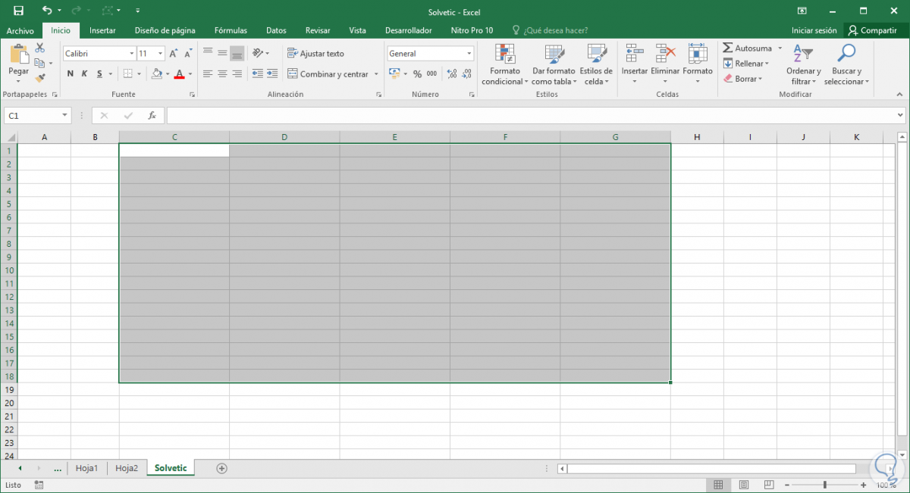The width and height of the screenshot is (910, 493).
Task: Decrease indent in alignment group
Action: point(258,73)
